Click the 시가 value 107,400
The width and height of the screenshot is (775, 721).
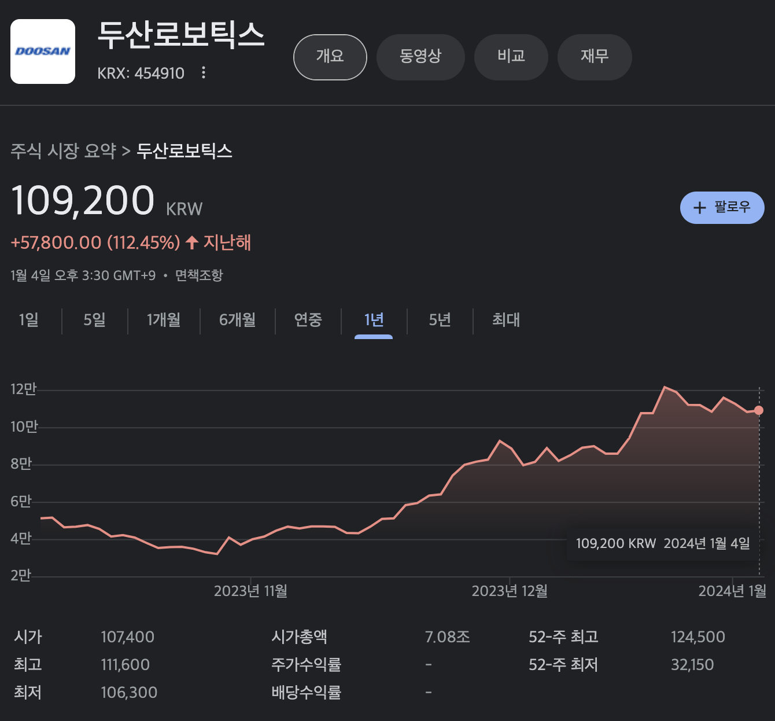pos(127,637)
